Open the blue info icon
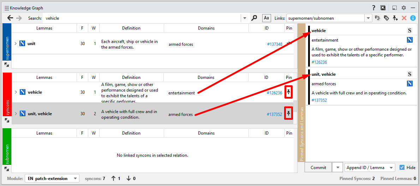The height and width of the screenshot is (186, 420). (x=413, y=18)
